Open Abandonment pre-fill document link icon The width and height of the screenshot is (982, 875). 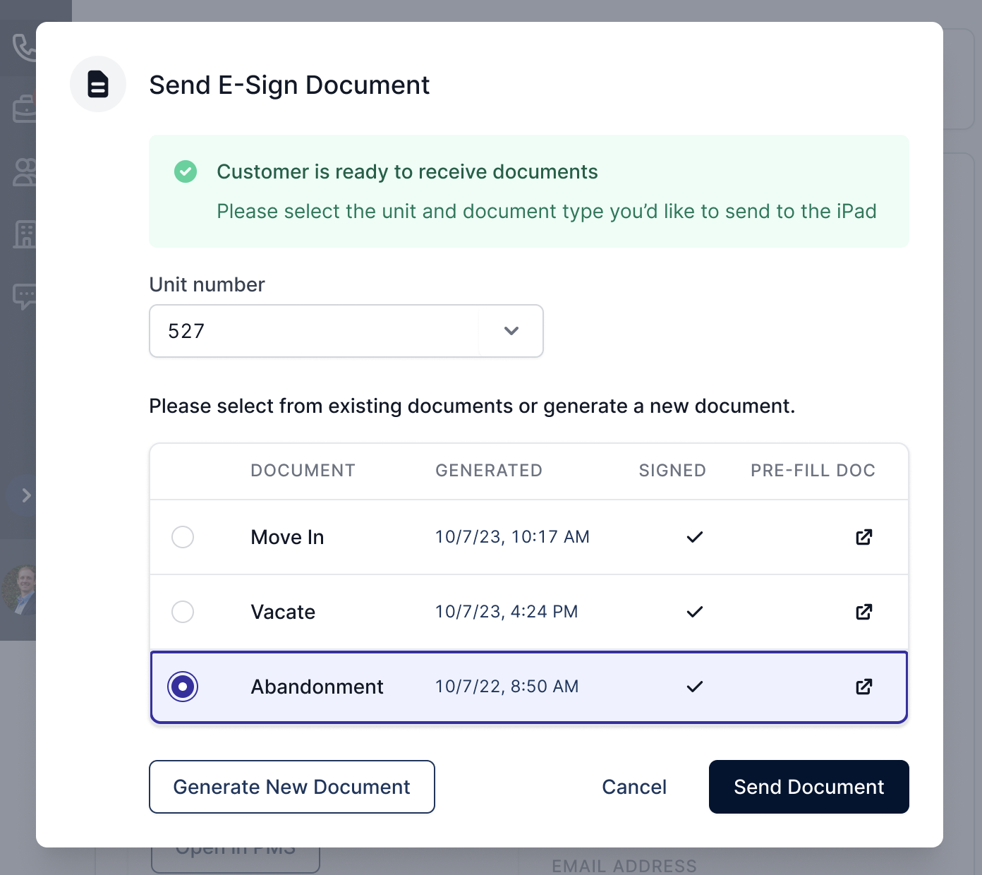(864, 687)
